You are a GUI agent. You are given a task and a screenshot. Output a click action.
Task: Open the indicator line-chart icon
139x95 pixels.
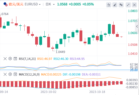point(109,5)
